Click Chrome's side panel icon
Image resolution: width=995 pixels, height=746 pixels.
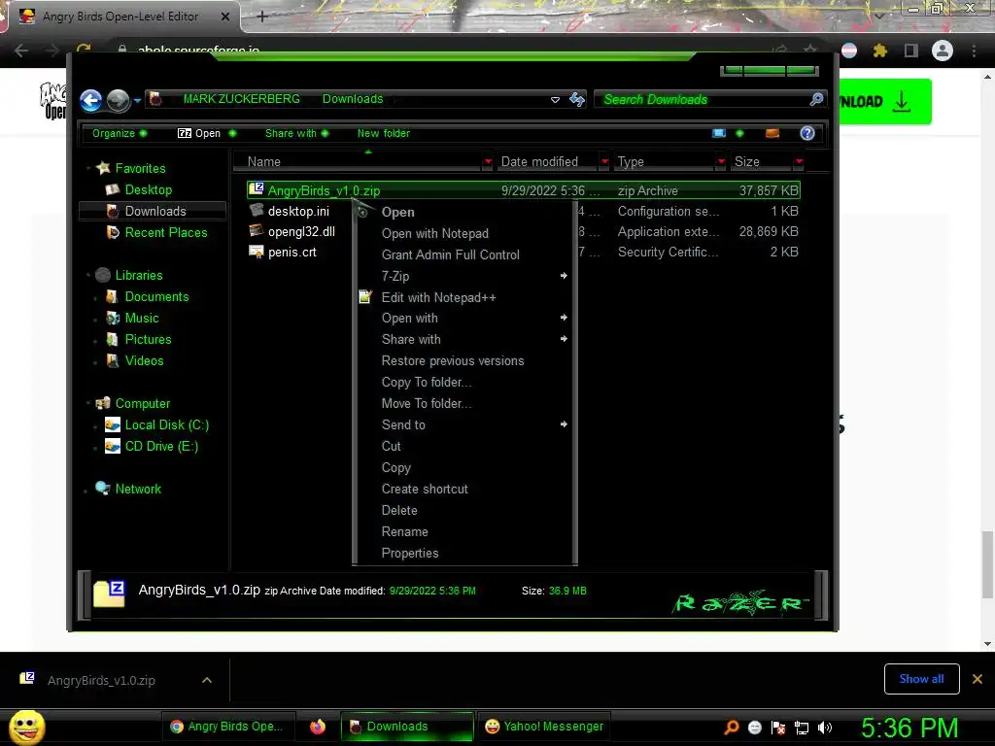coord(910,51)
